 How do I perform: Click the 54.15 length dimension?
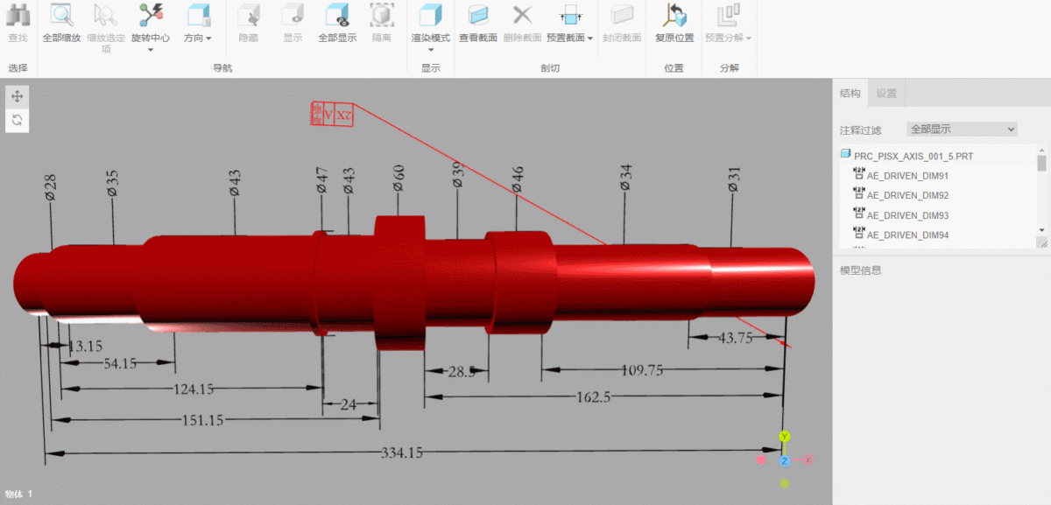coord(120,363)
